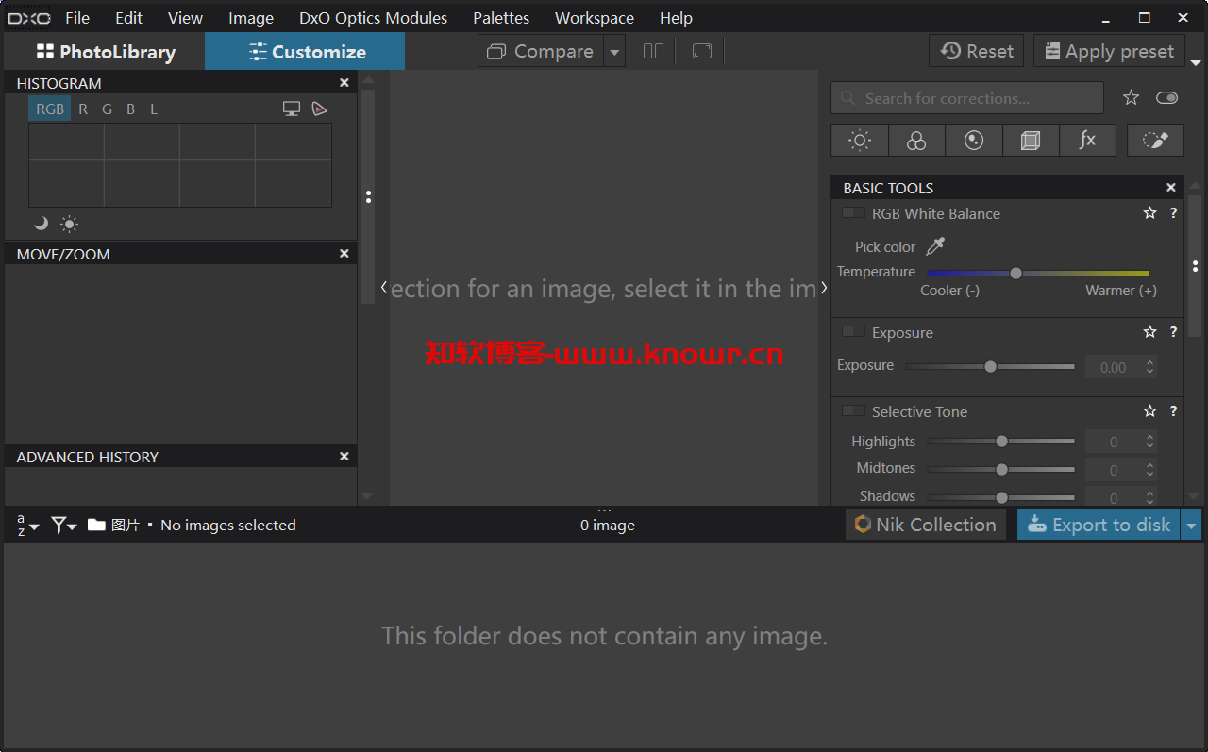The width and height of the screenshot is (1208, 752).
Task: Open the DxO Optics Modules menu
Action: [374, 18]
